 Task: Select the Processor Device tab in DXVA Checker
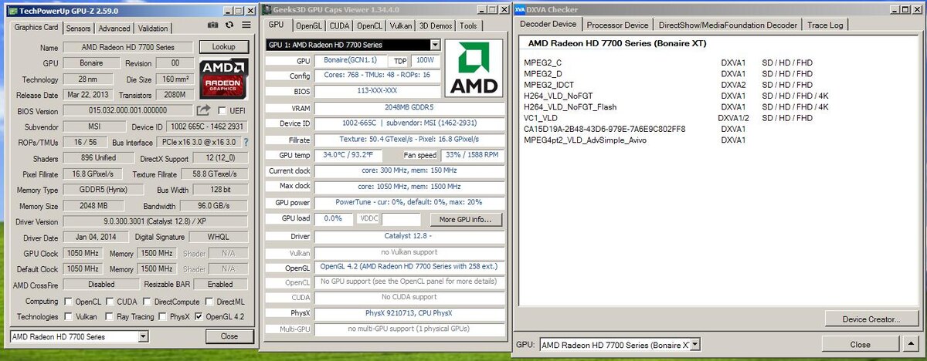616,25
